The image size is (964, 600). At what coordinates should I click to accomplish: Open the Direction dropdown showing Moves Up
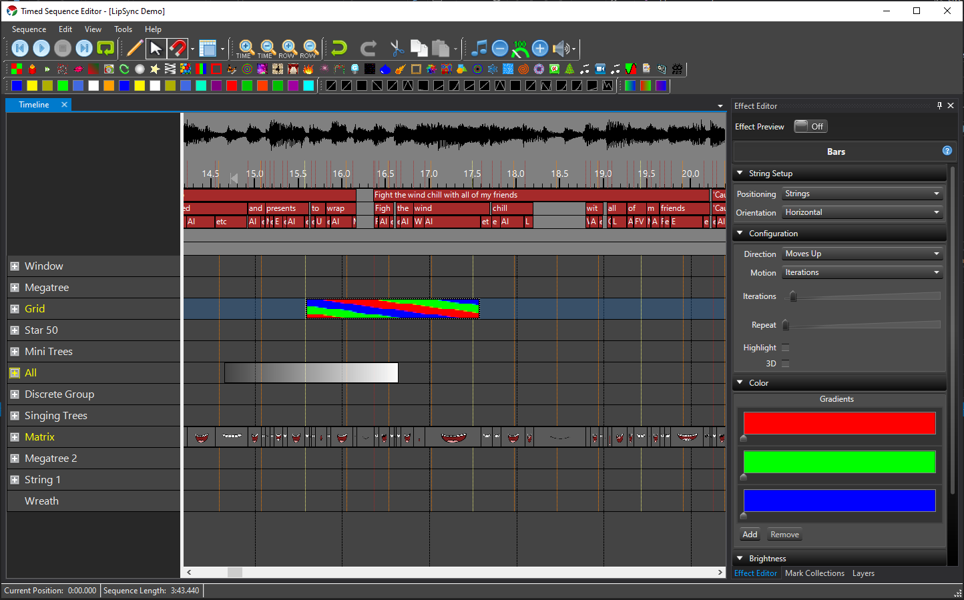tap(863, 254)
